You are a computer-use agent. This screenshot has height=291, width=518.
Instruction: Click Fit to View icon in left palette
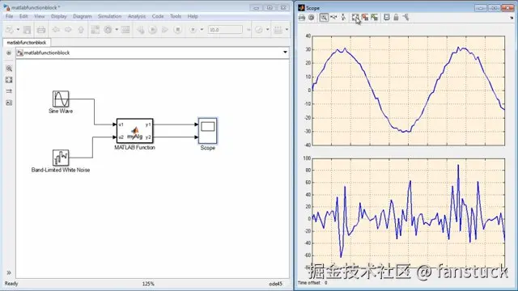[9, 80]
